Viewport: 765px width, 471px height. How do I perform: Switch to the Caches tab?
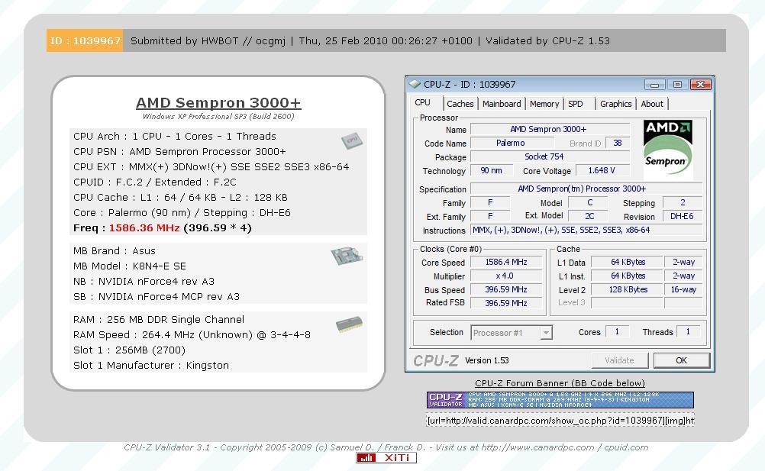(x=460, y=104)
